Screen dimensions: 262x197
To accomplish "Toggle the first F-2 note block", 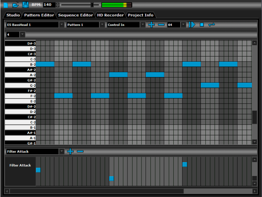I will pos(63,96).
